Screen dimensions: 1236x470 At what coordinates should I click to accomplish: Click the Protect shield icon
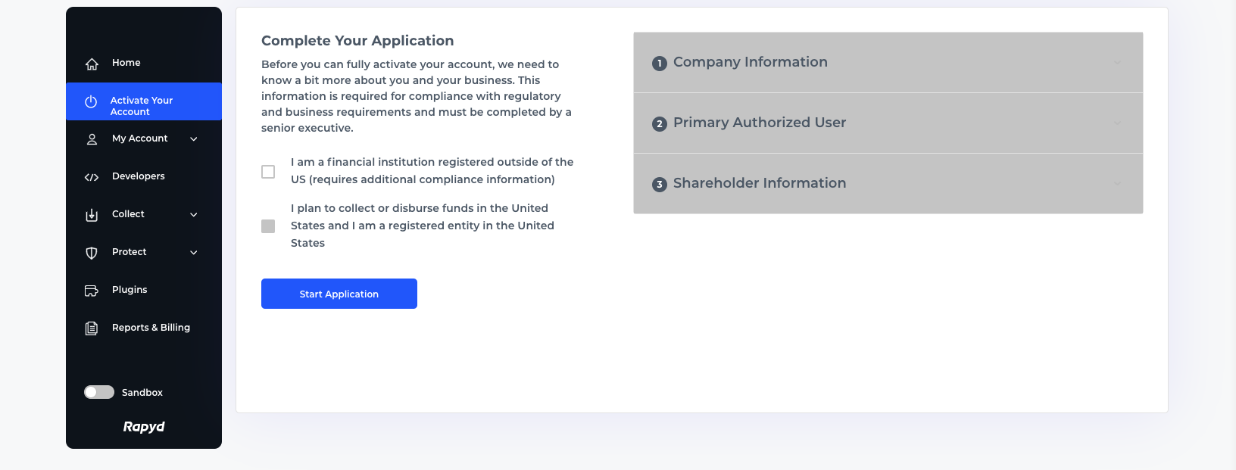[x=92, y=253]
